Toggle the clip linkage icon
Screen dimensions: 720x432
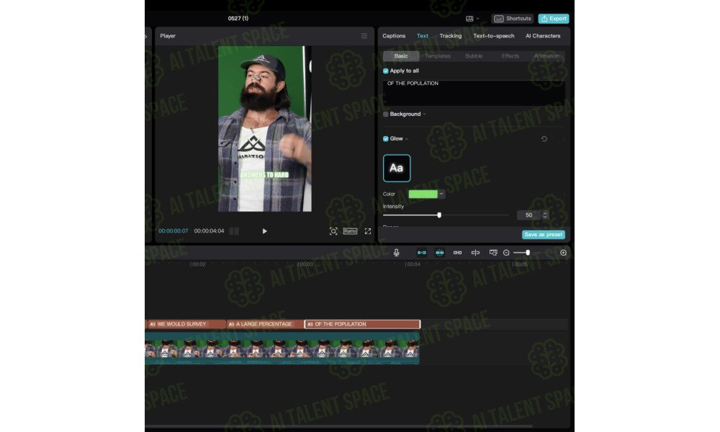click(x=457, y=253)
